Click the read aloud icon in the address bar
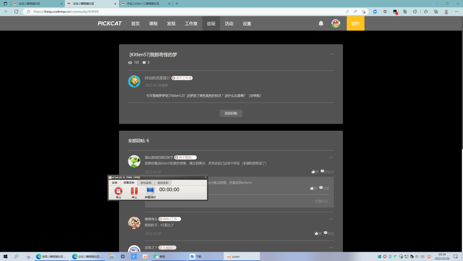The height and width of the screenshot is (261, 463). click(x=356, y=12)
